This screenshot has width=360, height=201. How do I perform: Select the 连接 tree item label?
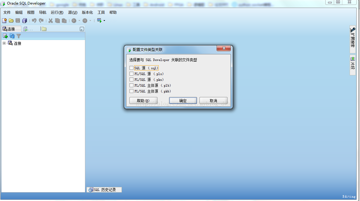pyautogui.click(x=17, y=43)
